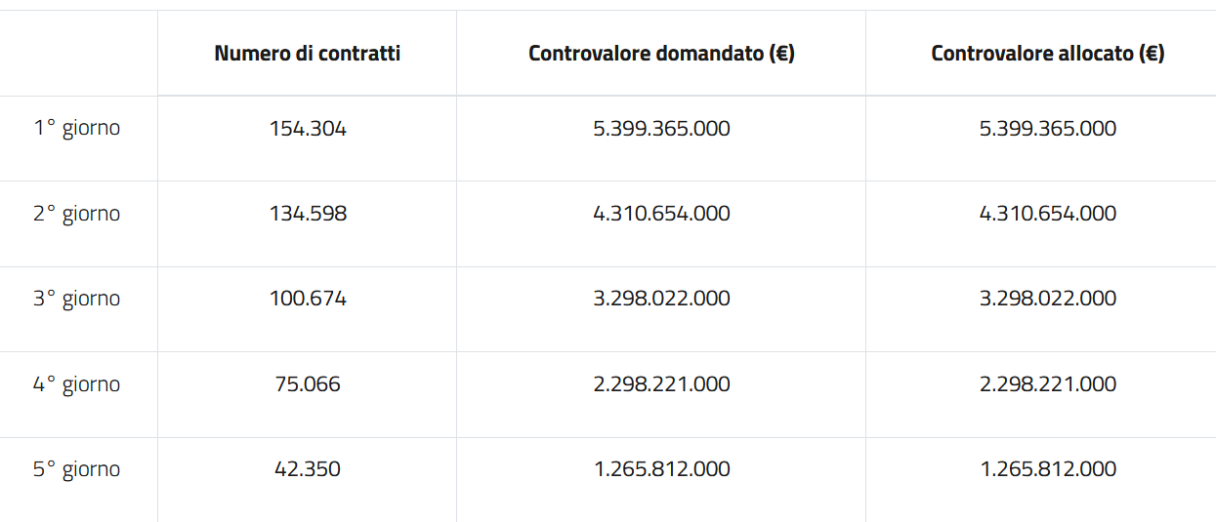The image size is (1216, 522).
Task: Click 5.399.365.000 in the allocato column
Action: tap(1048, 129)
